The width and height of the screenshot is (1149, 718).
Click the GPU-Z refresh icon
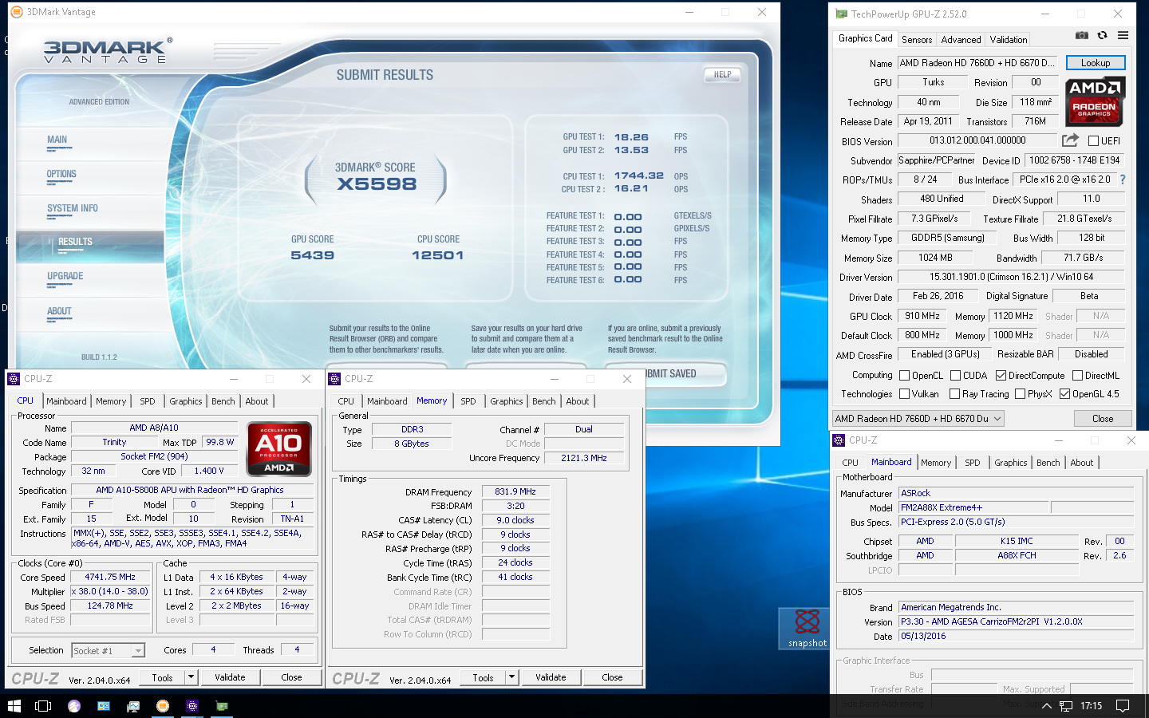click(x=1102, y=36)
